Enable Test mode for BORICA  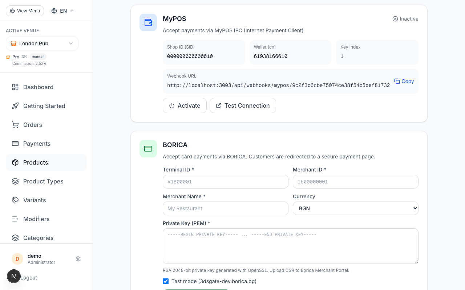click(x=166, y=281)
